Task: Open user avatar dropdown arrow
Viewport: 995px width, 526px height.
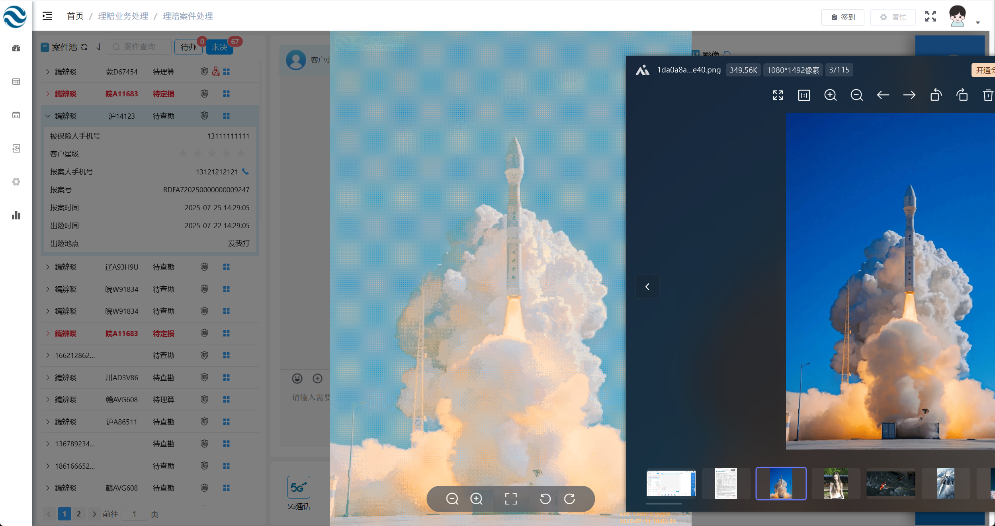Action: click(x=977, y=23)
